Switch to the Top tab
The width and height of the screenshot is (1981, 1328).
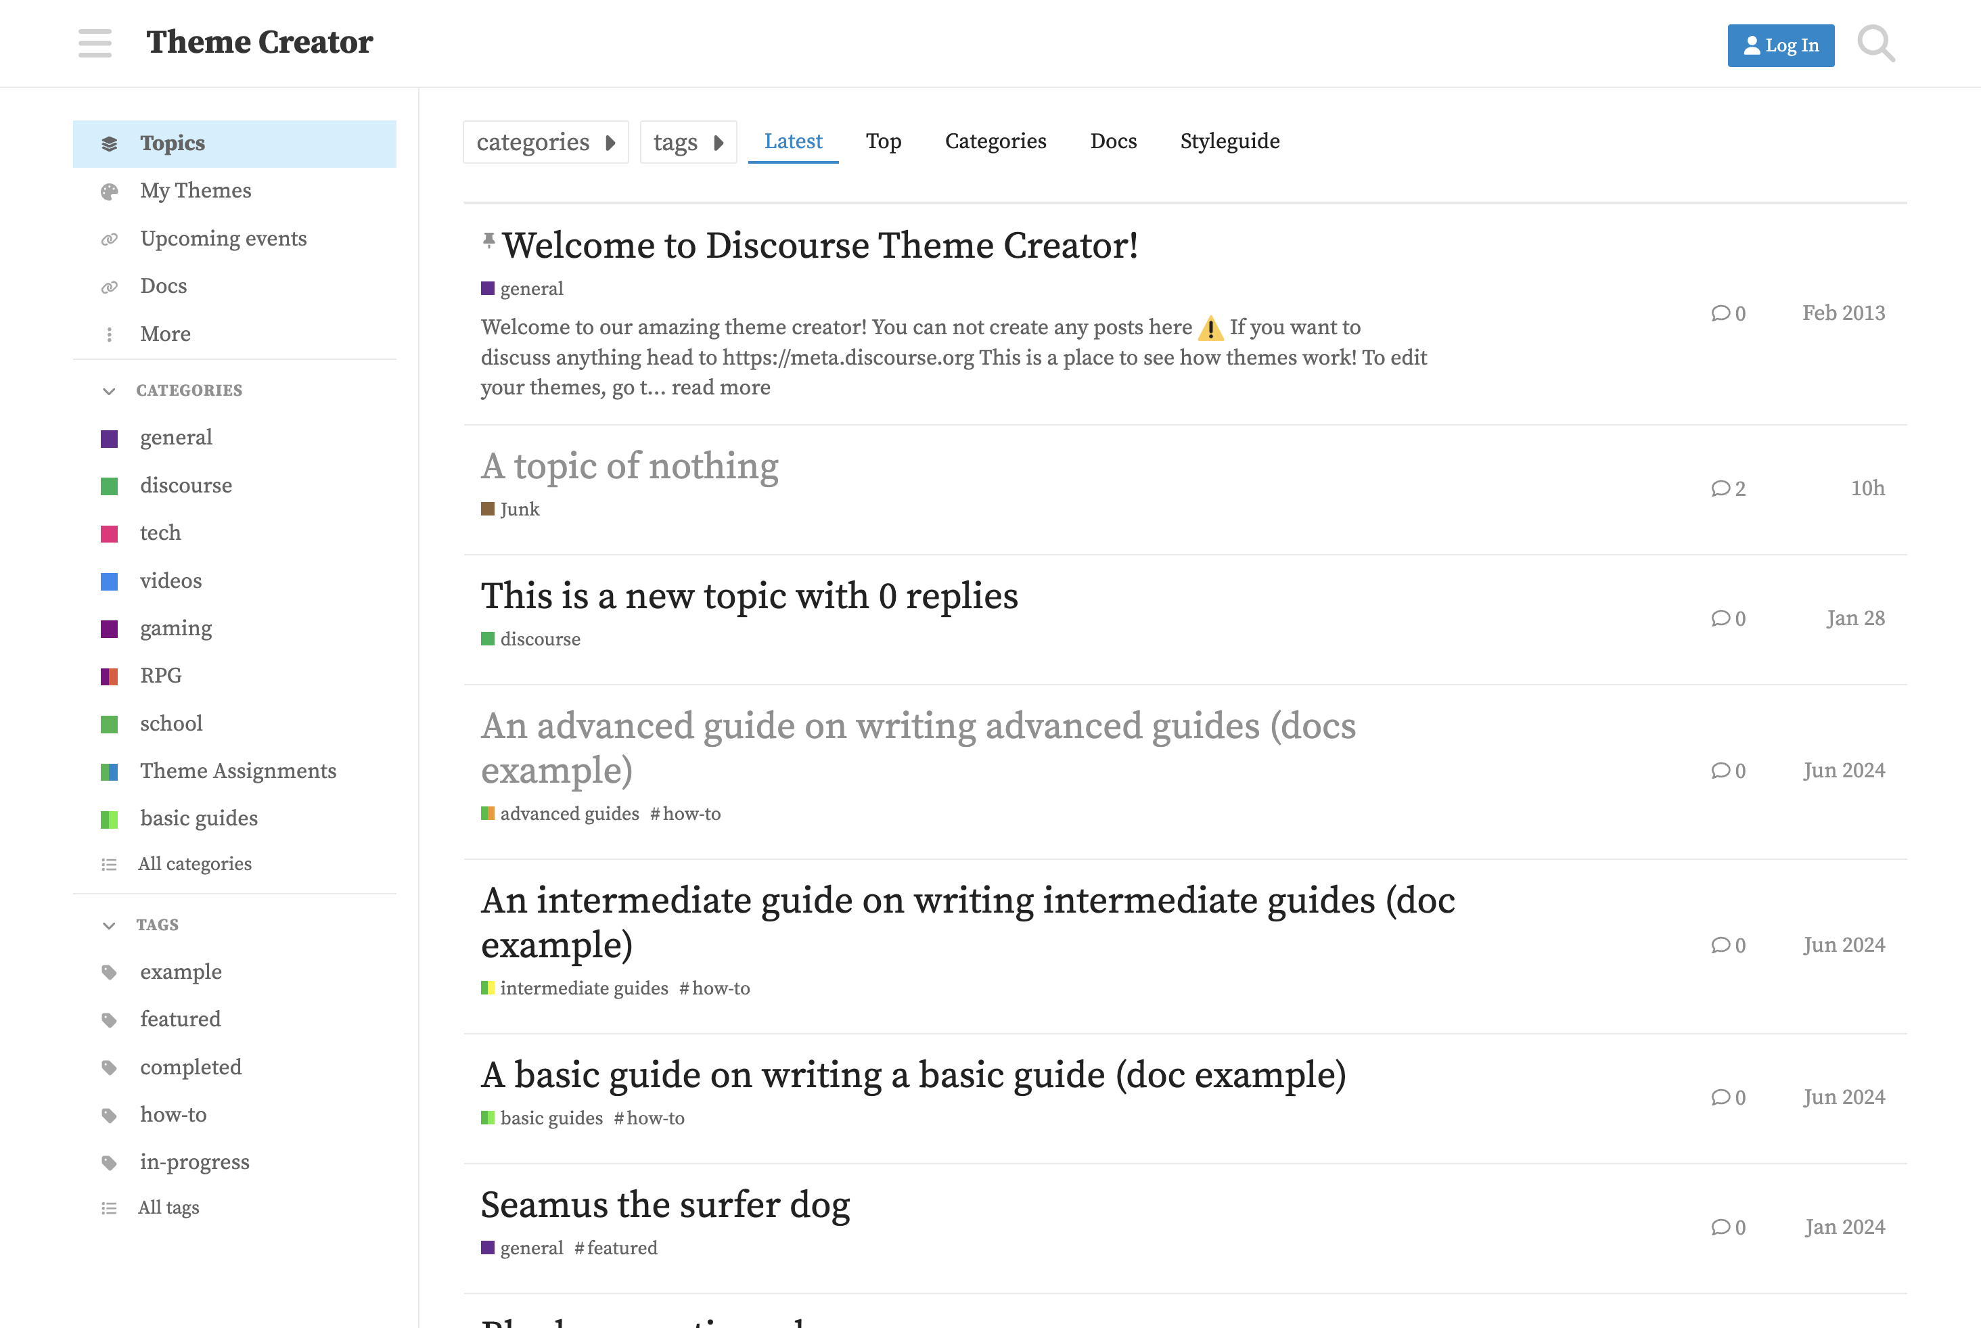click(x=884, y=141)
